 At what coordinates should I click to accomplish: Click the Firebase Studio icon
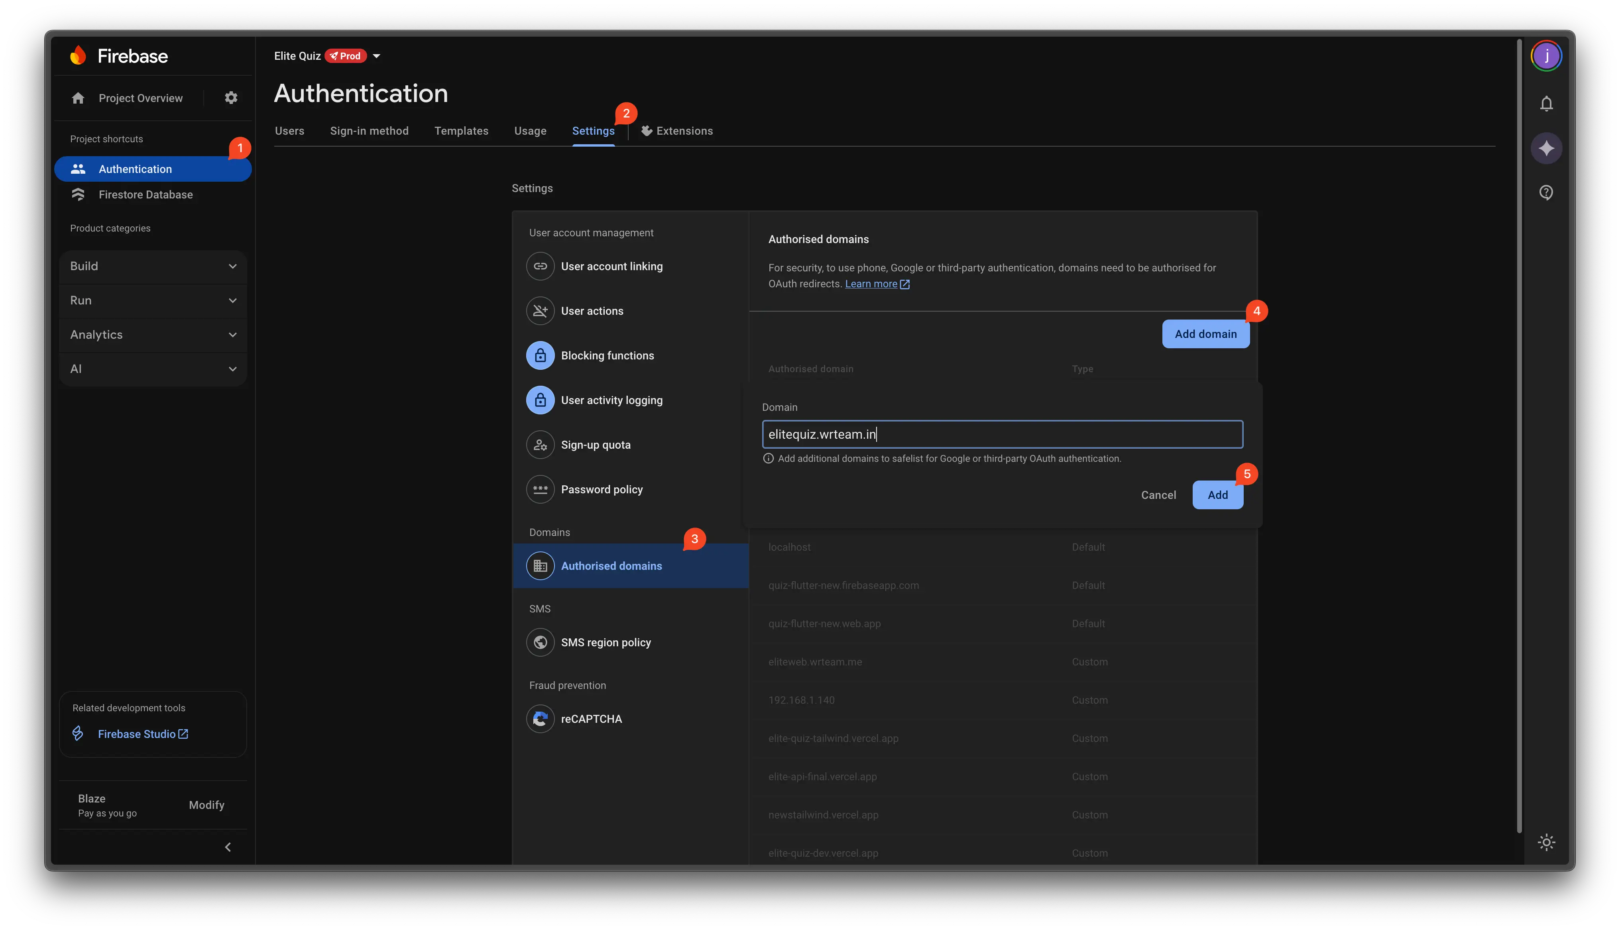(78, 733)
